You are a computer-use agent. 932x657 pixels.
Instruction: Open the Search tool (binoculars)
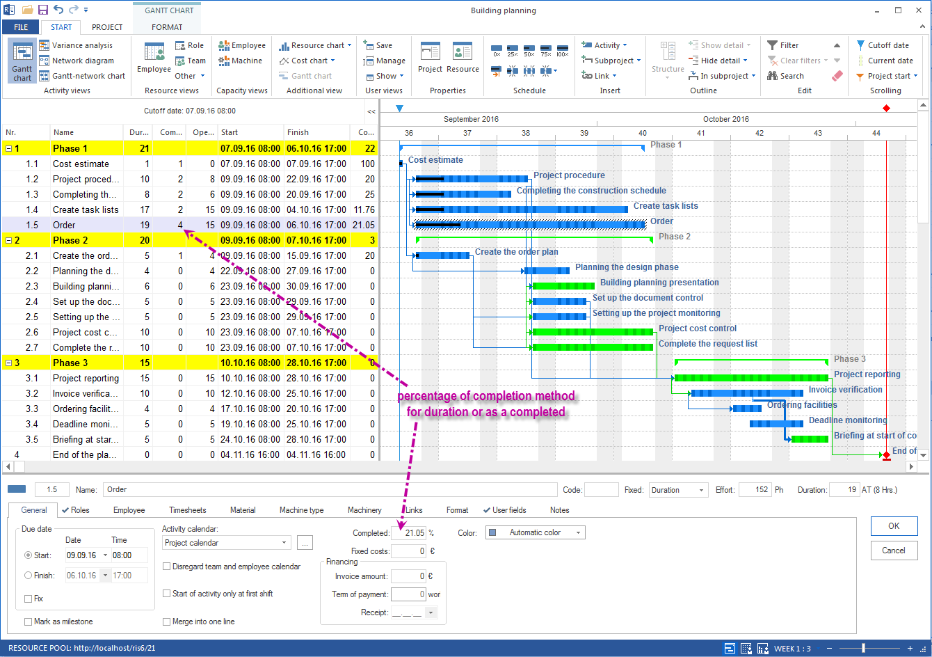click(785, 76)
